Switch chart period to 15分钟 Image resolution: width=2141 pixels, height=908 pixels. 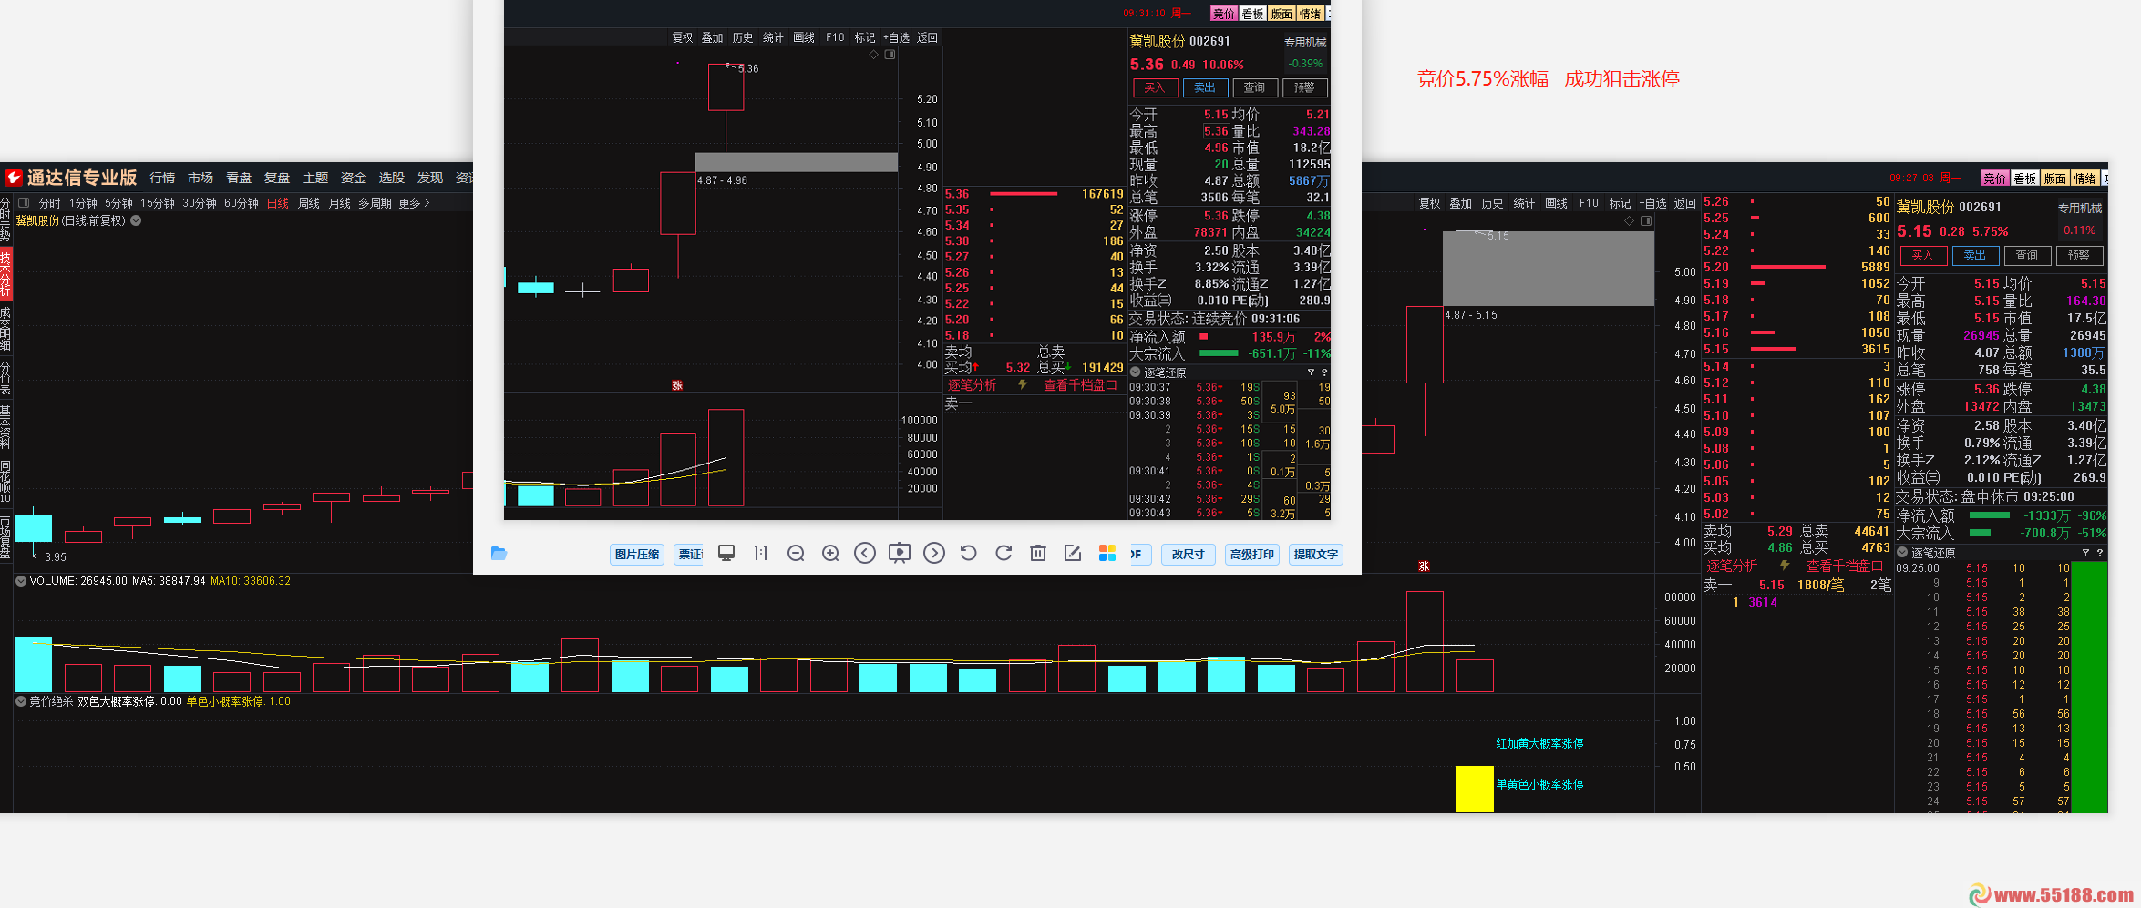click(158, 204)
